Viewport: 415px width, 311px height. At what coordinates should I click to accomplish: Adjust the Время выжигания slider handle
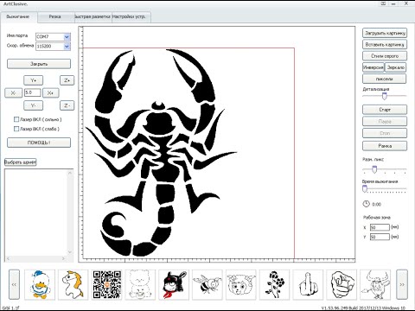tap(365, 189)
